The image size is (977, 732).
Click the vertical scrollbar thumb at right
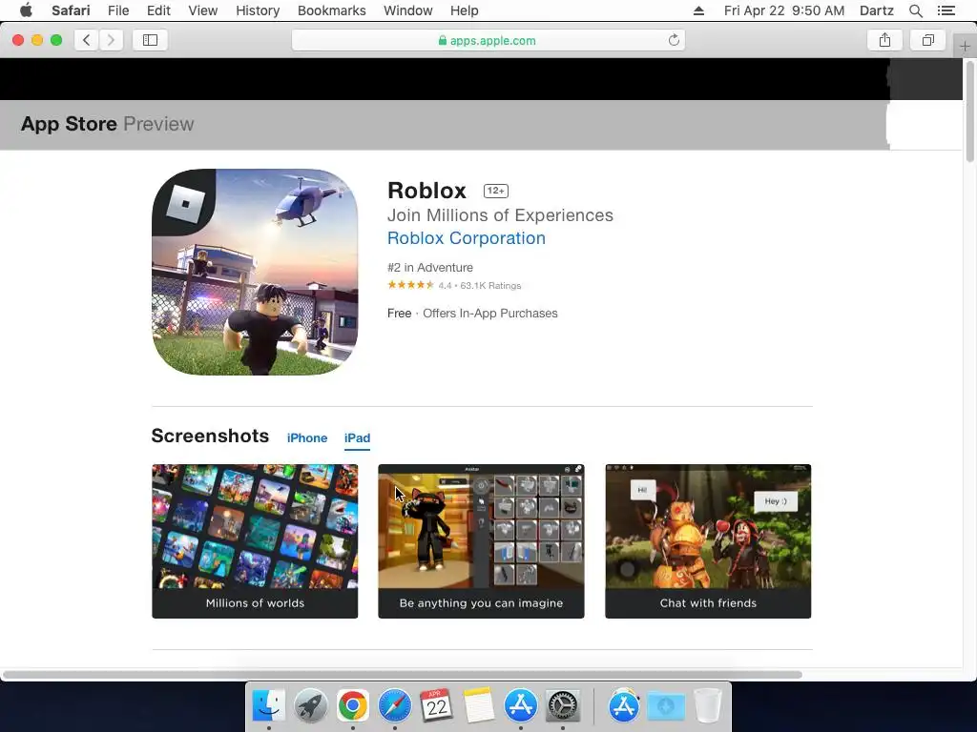(x=970, y=113)
